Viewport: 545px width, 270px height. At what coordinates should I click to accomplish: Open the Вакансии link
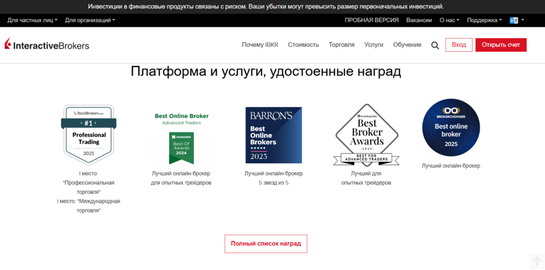[x=419, y=21]
